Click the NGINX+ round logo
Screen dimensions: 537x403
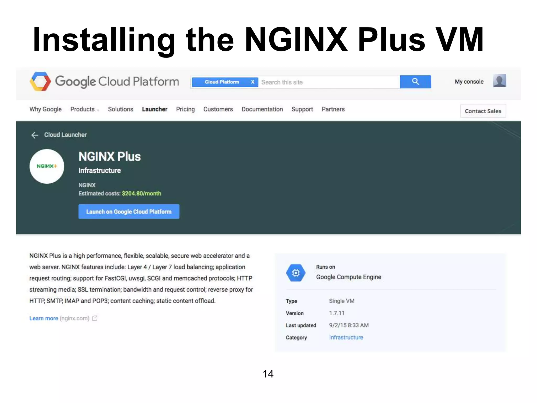[x=47, y=166]
